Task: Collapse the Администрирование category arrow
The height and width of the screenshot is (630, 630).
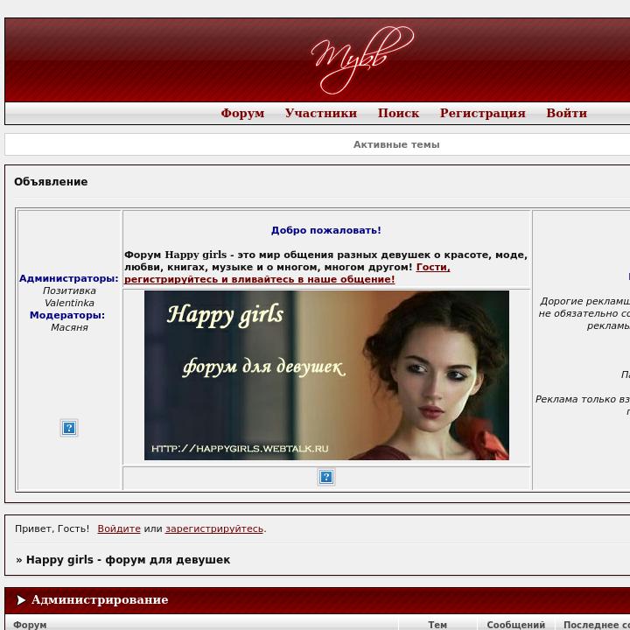Action: pos(21,600)
